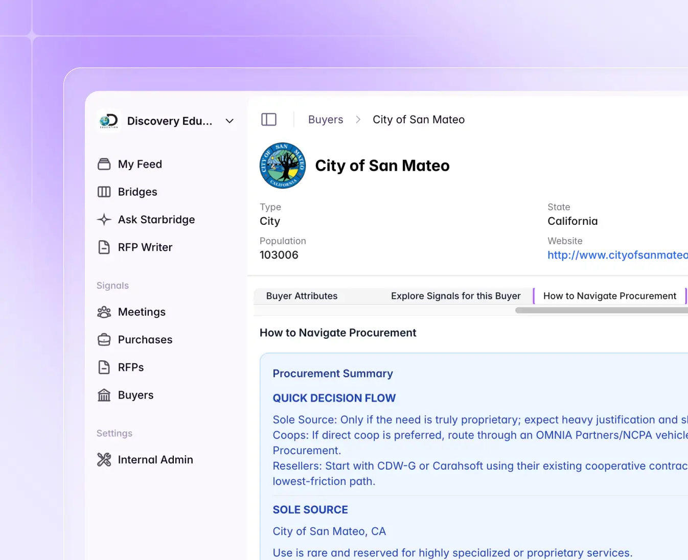Select the Ask Starbridge sparkle icon
688x560 pixels.
(104, 219)
